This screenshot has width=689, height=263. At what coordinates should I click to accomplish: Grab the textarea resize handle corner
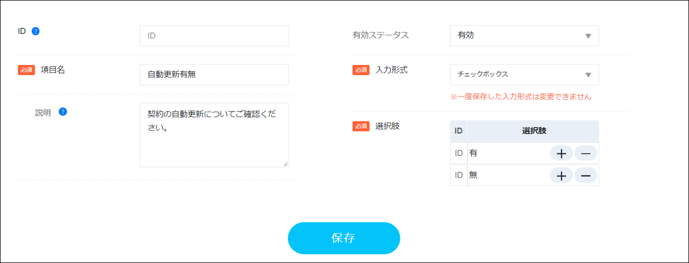[285, 164]
